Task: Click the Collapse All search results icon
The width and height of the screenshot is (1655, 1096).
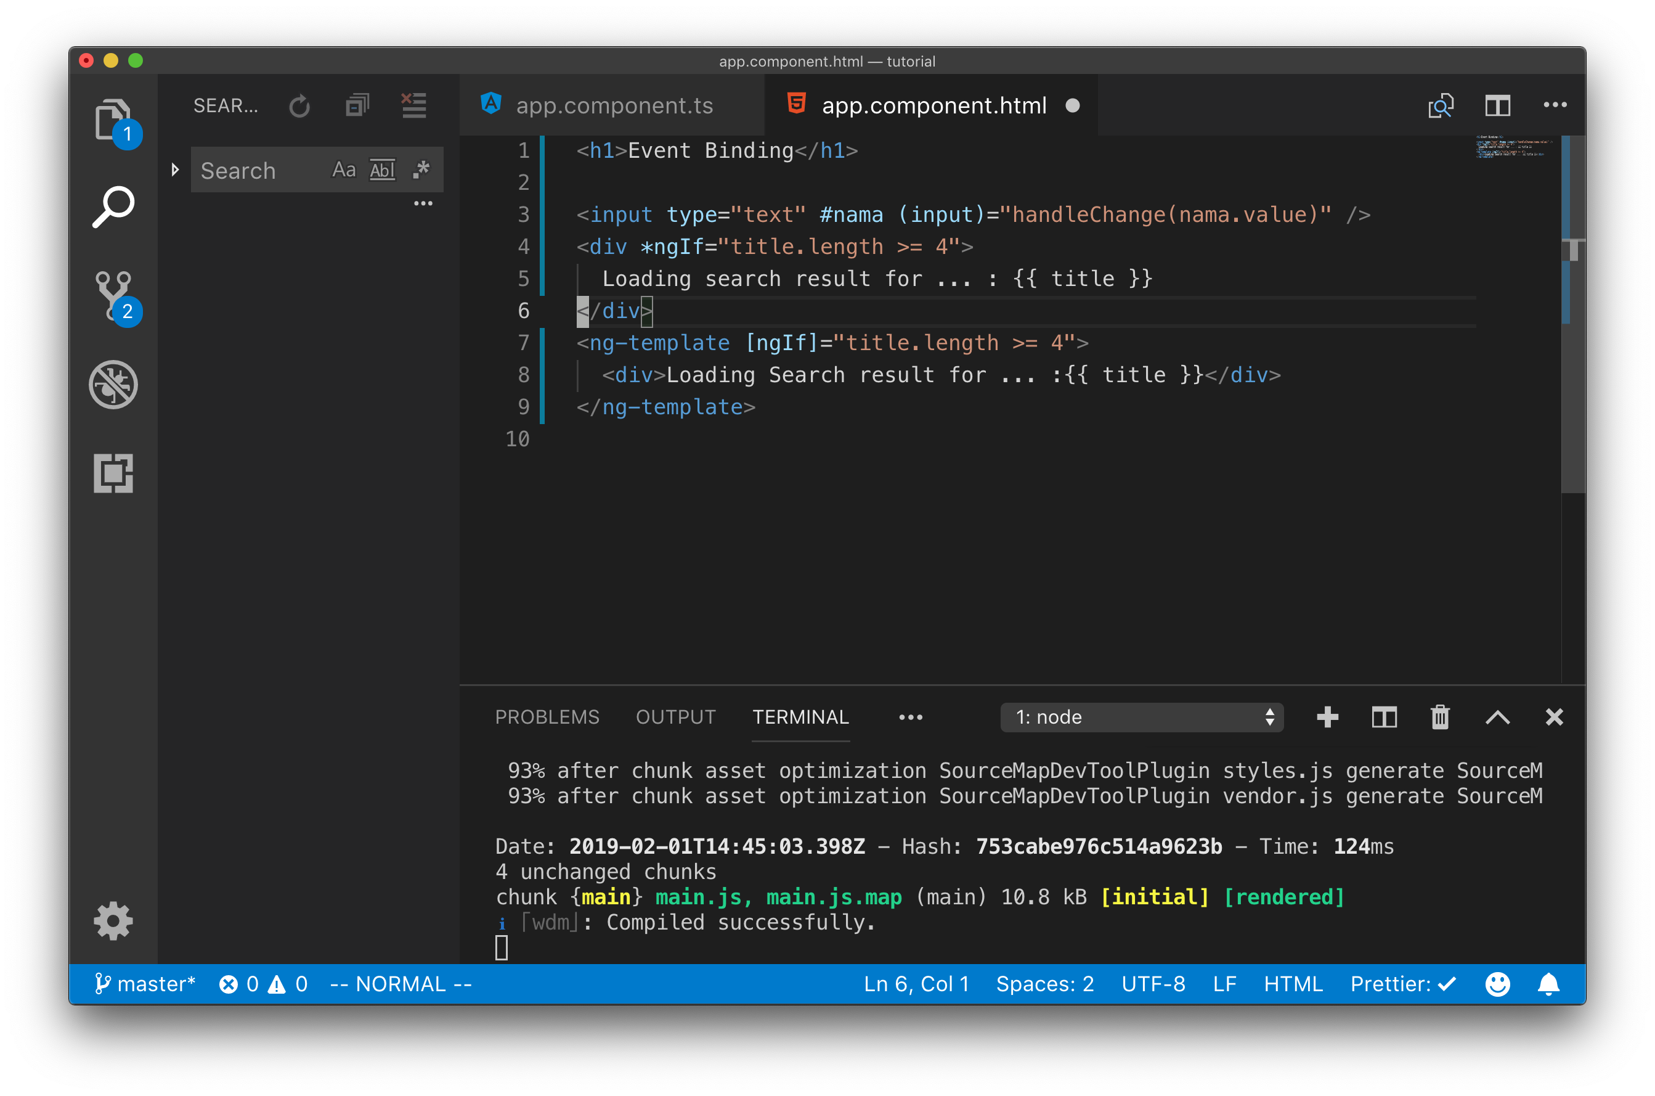Action: (x=357, y=105)
